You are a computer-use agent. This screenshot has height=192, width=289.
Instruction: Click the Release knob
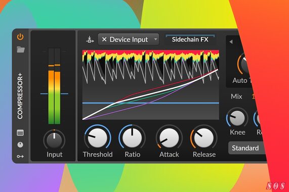tap(203, 138)
